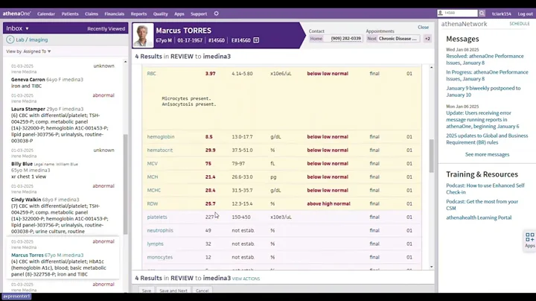Image resolution: width=536 pixels, height=301 pixels.
Task: Open the Patients menu
Action: [70, 14]
